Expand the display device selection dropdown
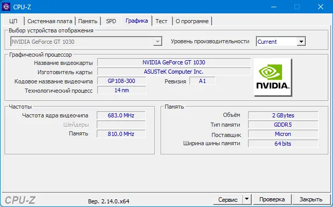The image size is (333, 207). click(x=157, y=42)
